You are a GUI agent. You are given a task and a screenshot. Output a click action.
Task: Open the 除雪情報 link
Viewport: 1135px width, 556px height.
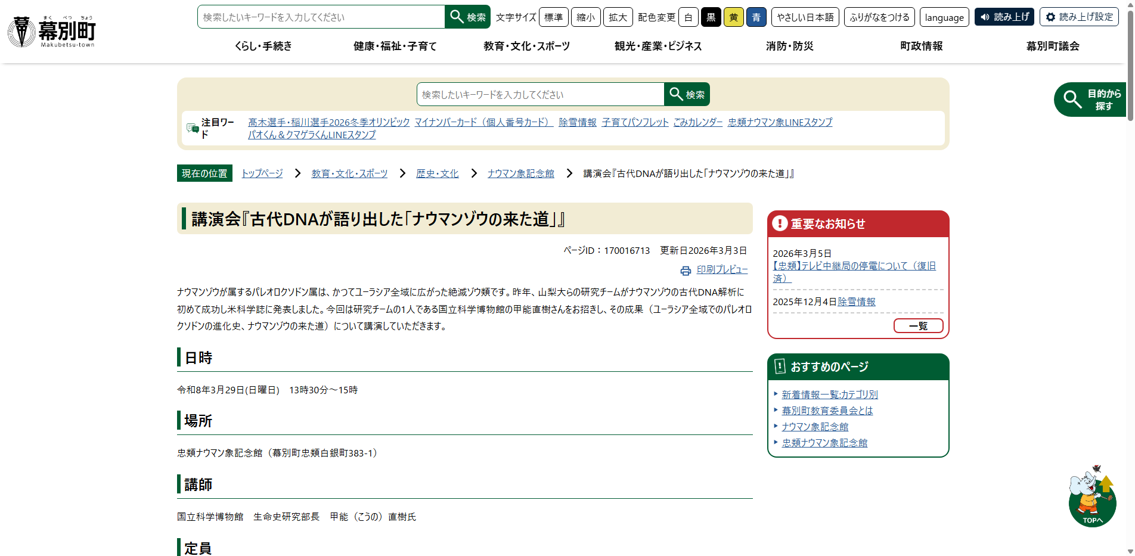577,122
